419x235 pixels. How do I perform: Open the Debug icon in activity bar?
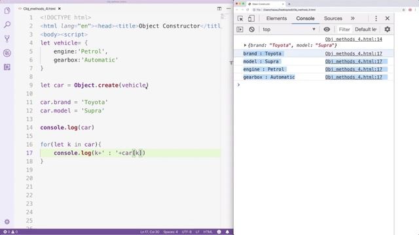point(7,53)
